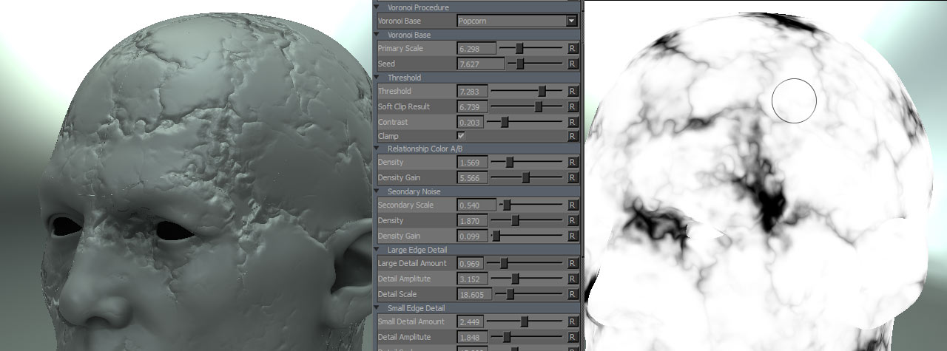947x351 pixels.
Task: Click the Threshold slider handle
Action: point(542,92)
